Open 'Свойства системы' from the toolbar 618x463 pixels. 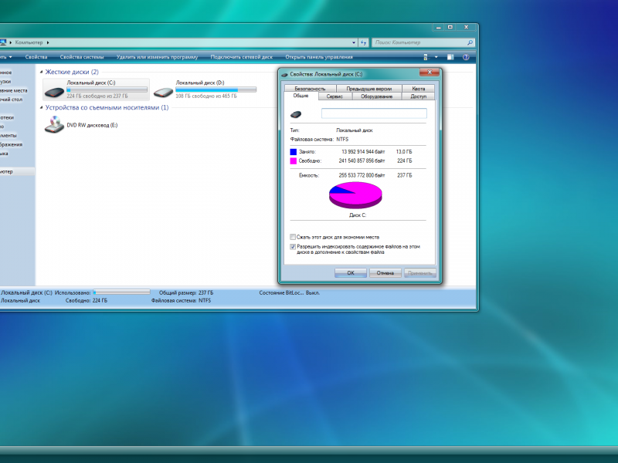82,57
